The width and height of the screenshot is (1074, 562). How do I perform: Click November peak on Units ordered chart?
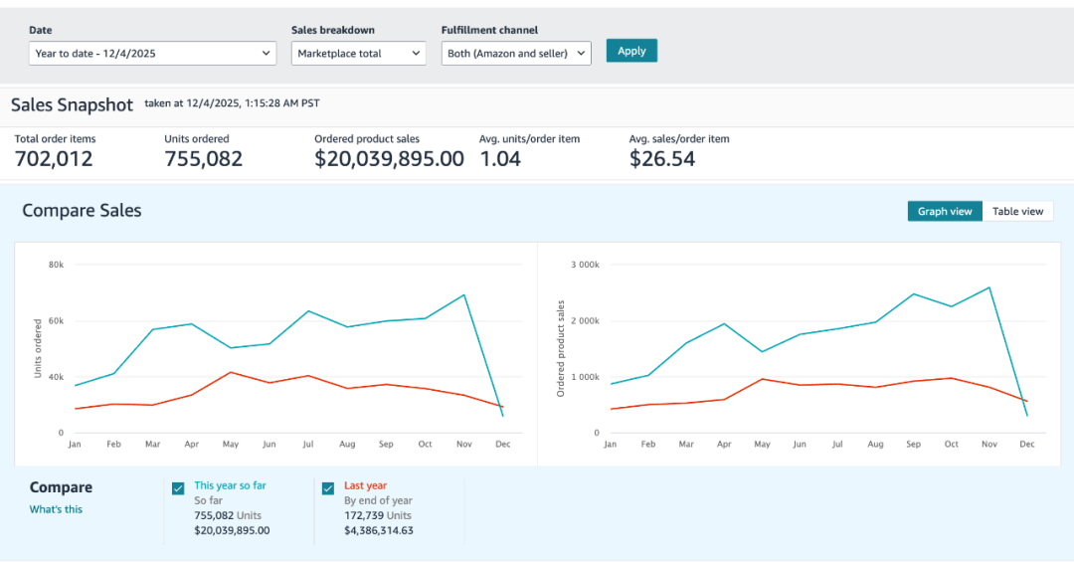[463, 295]
